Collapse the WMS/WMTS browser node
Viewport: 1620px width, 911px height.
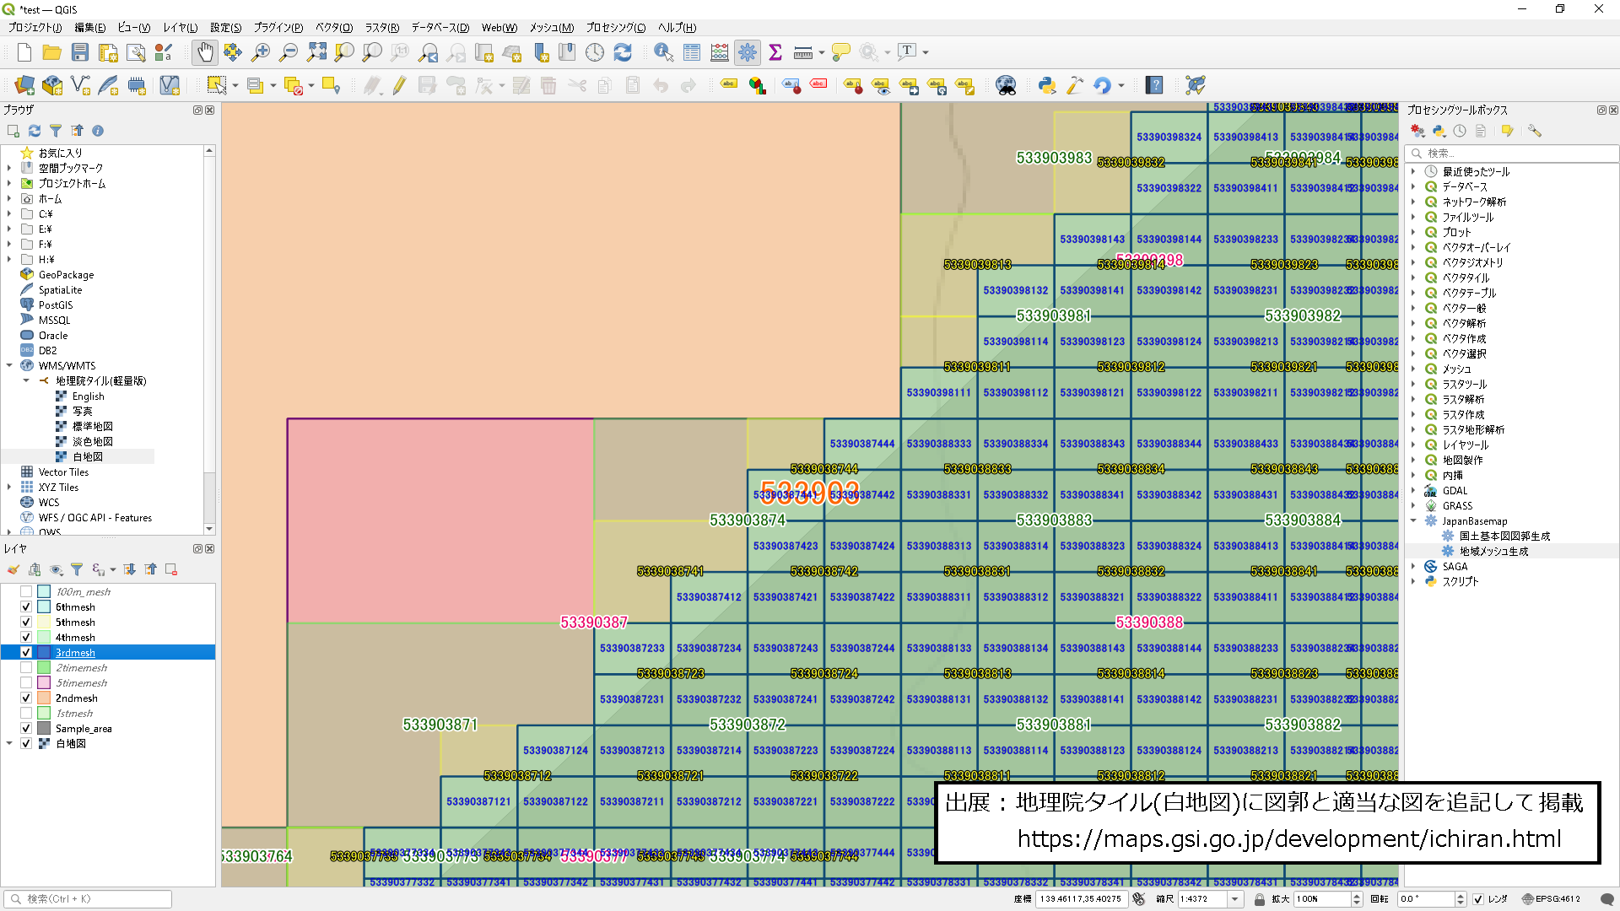(9, 366)
